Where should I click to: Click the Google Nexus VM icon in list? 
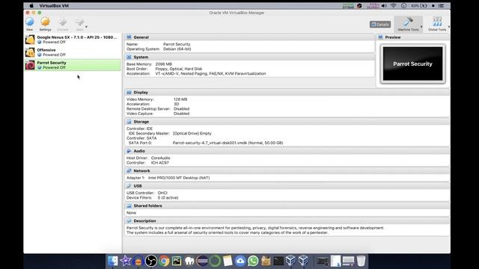pyautogui.click(x=30, y=40)
